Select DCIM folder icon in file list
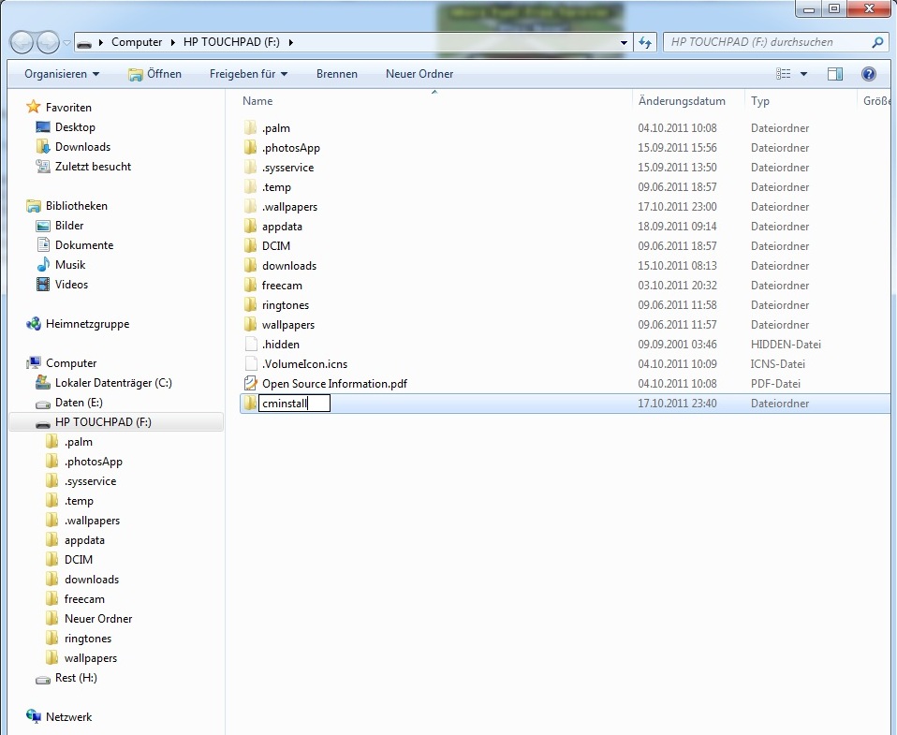The image size is (897, 735). 250,245
